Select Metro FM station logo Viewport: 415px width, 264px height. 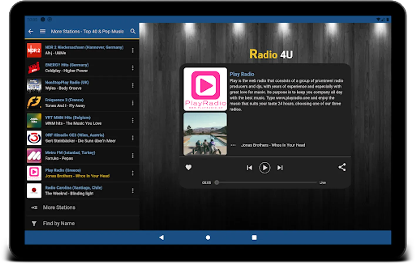click(x=34, y=155)
